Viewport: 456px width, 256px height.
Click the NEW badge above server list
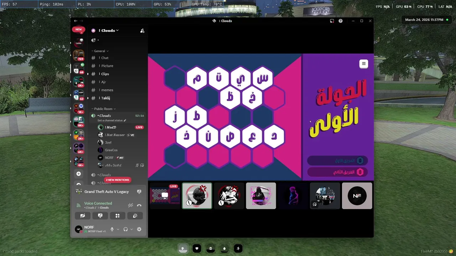point(78,30)
